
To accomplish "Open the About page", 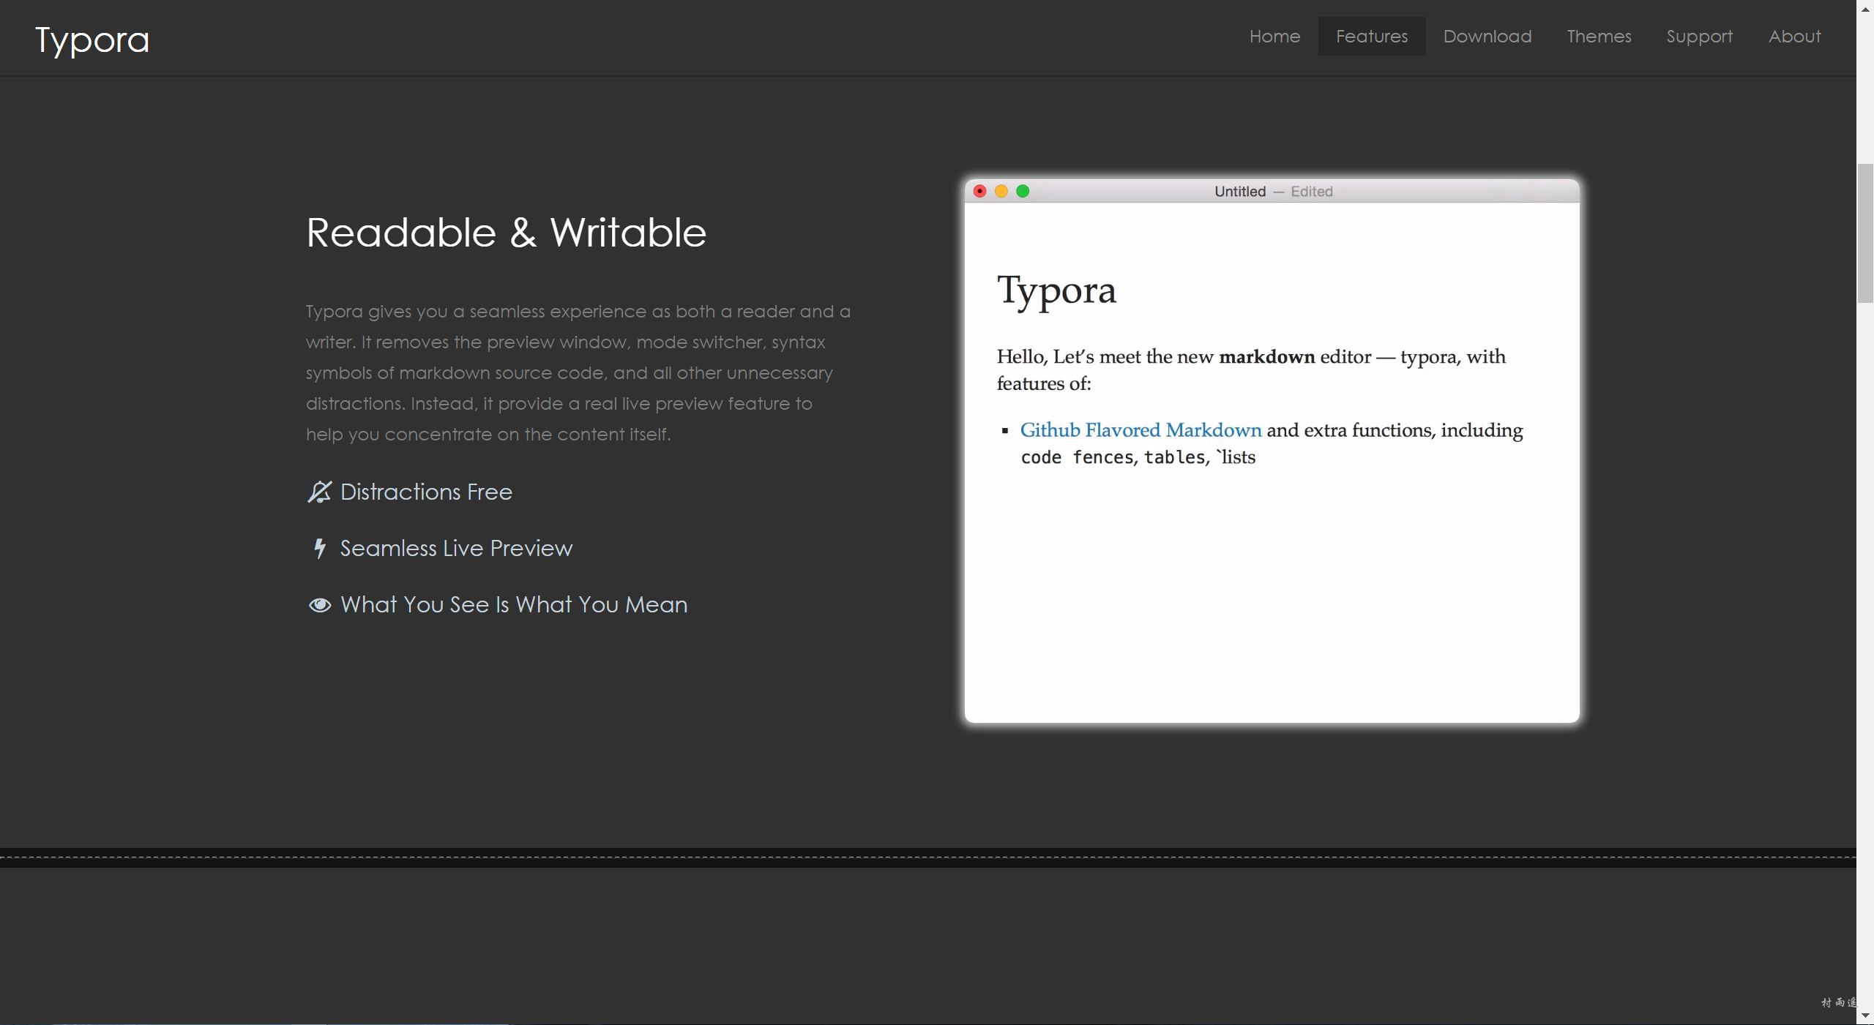I will click(x=1794, y=37).
